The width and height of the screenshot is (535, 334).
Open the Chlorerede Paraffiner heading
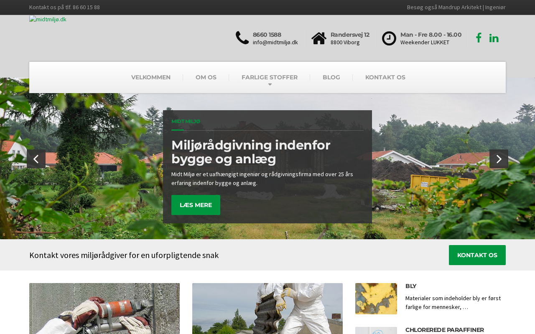coord(445,330)
